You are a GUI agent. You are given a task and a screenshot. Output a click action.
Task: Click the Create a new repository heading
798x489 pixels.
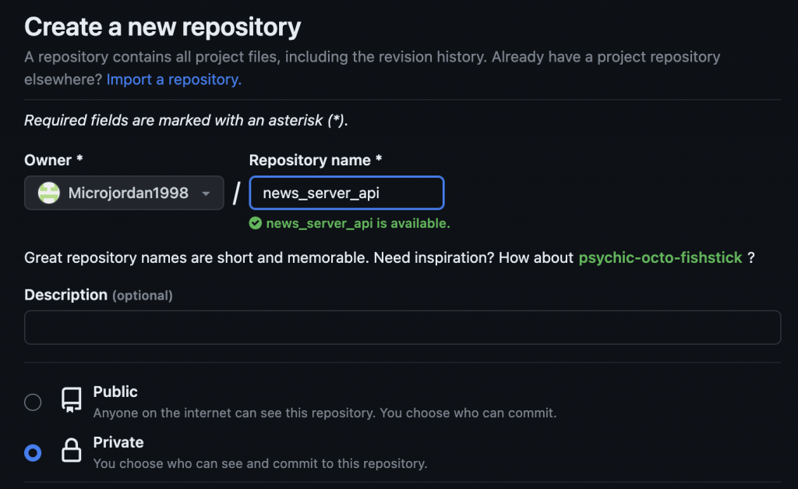pyautogui.click(x=163, y=27)
